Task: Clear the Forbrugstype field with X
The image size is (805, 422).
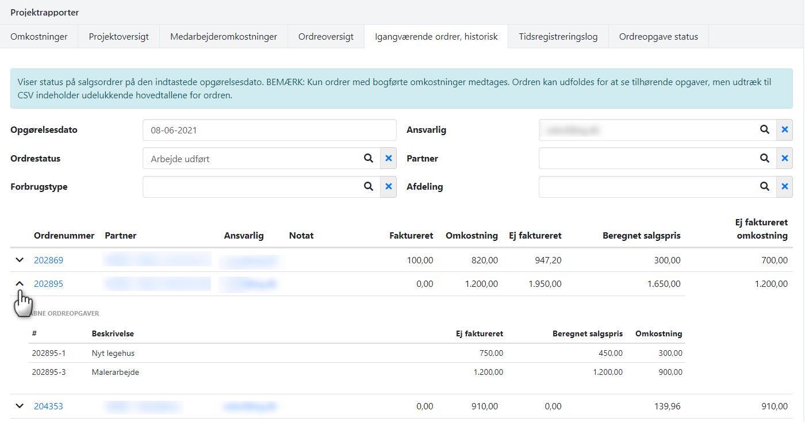Action: pyautogui.click(x=389, y=186)
